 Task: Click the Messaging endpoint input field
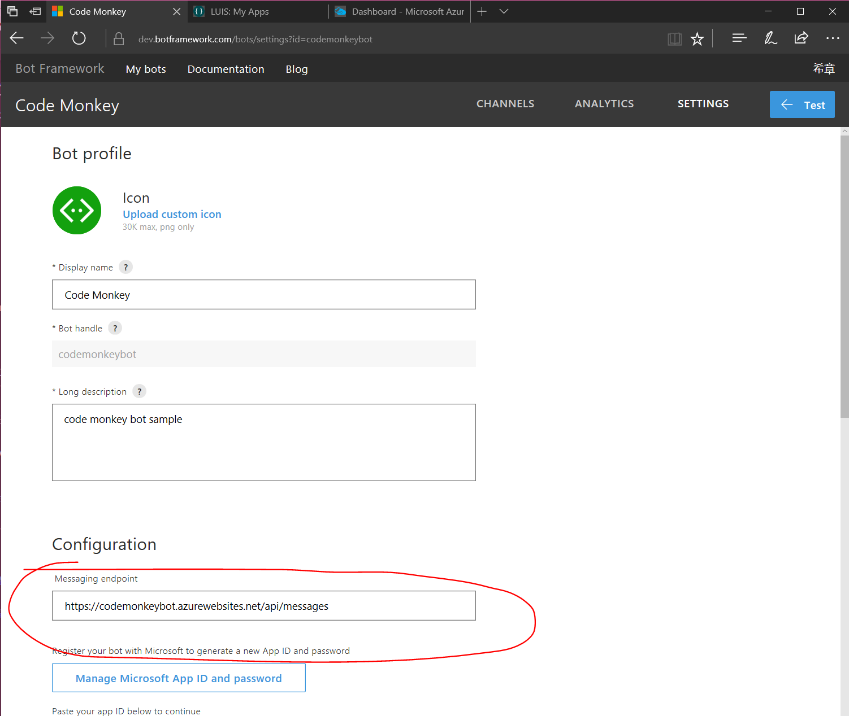click(263, 605)
